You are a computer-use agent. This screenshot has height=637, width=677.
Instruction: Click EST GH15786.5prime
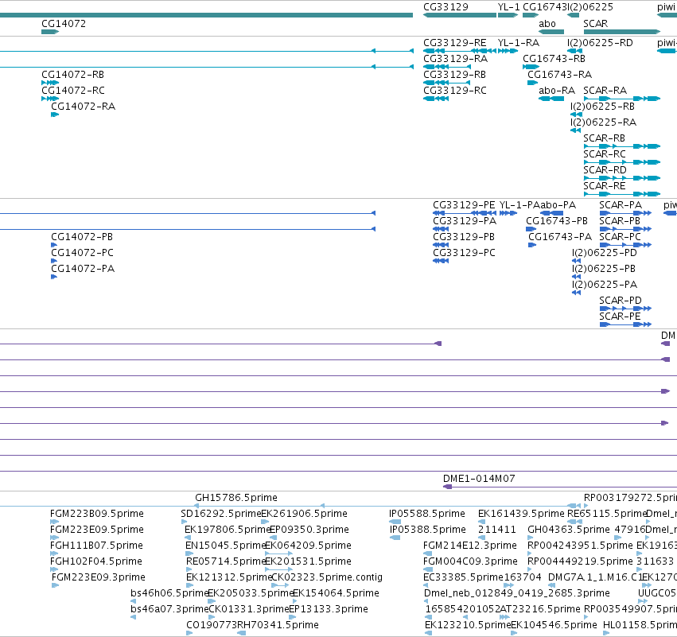(x=236, y=498)
